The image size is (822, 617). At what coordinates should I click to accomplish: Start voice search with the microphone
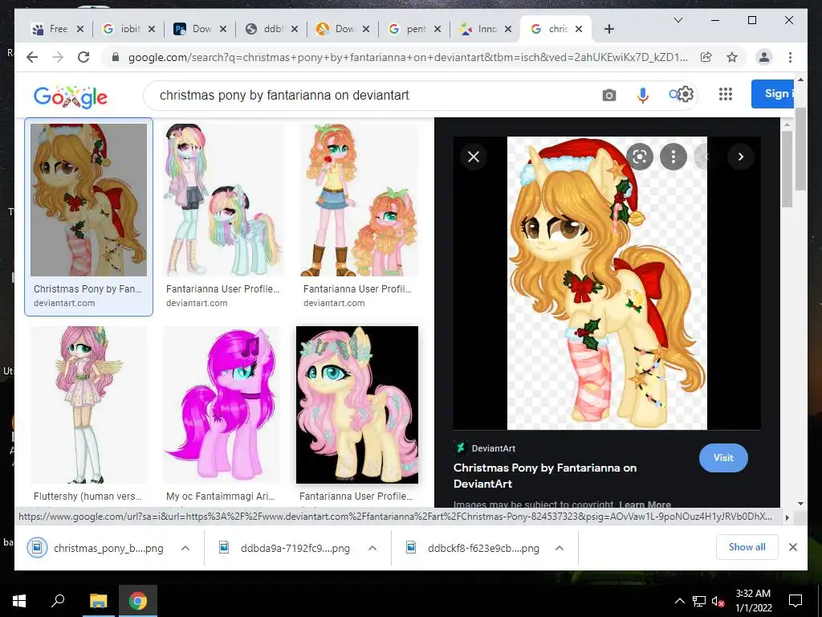pos(643,95)
